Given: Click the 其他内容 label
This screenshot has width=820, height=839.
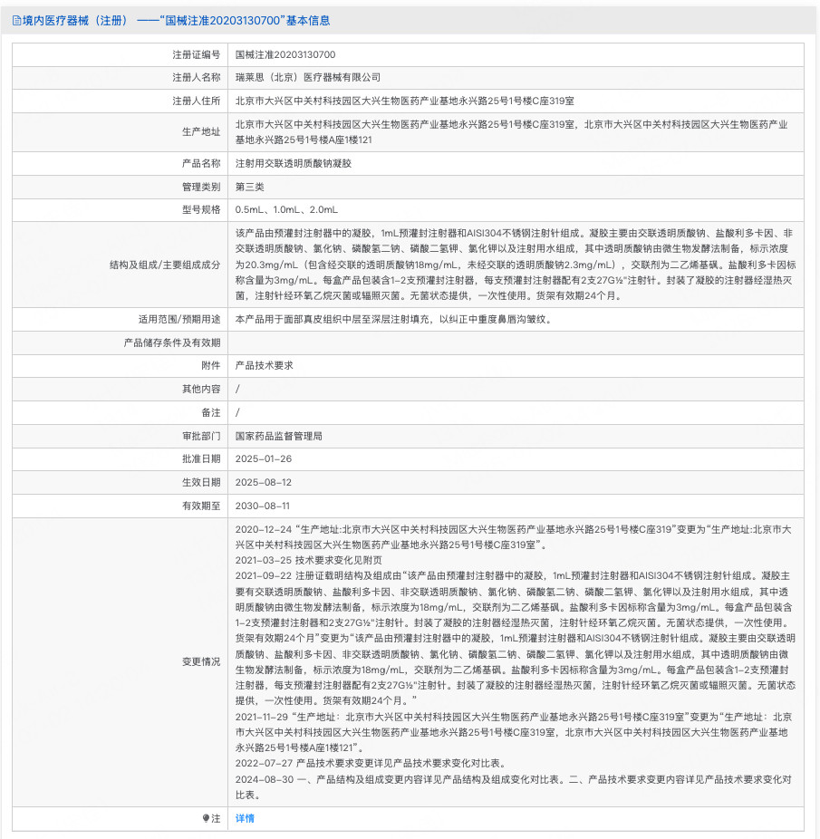Looking at the screenshot, I should (x=201, y=389).
